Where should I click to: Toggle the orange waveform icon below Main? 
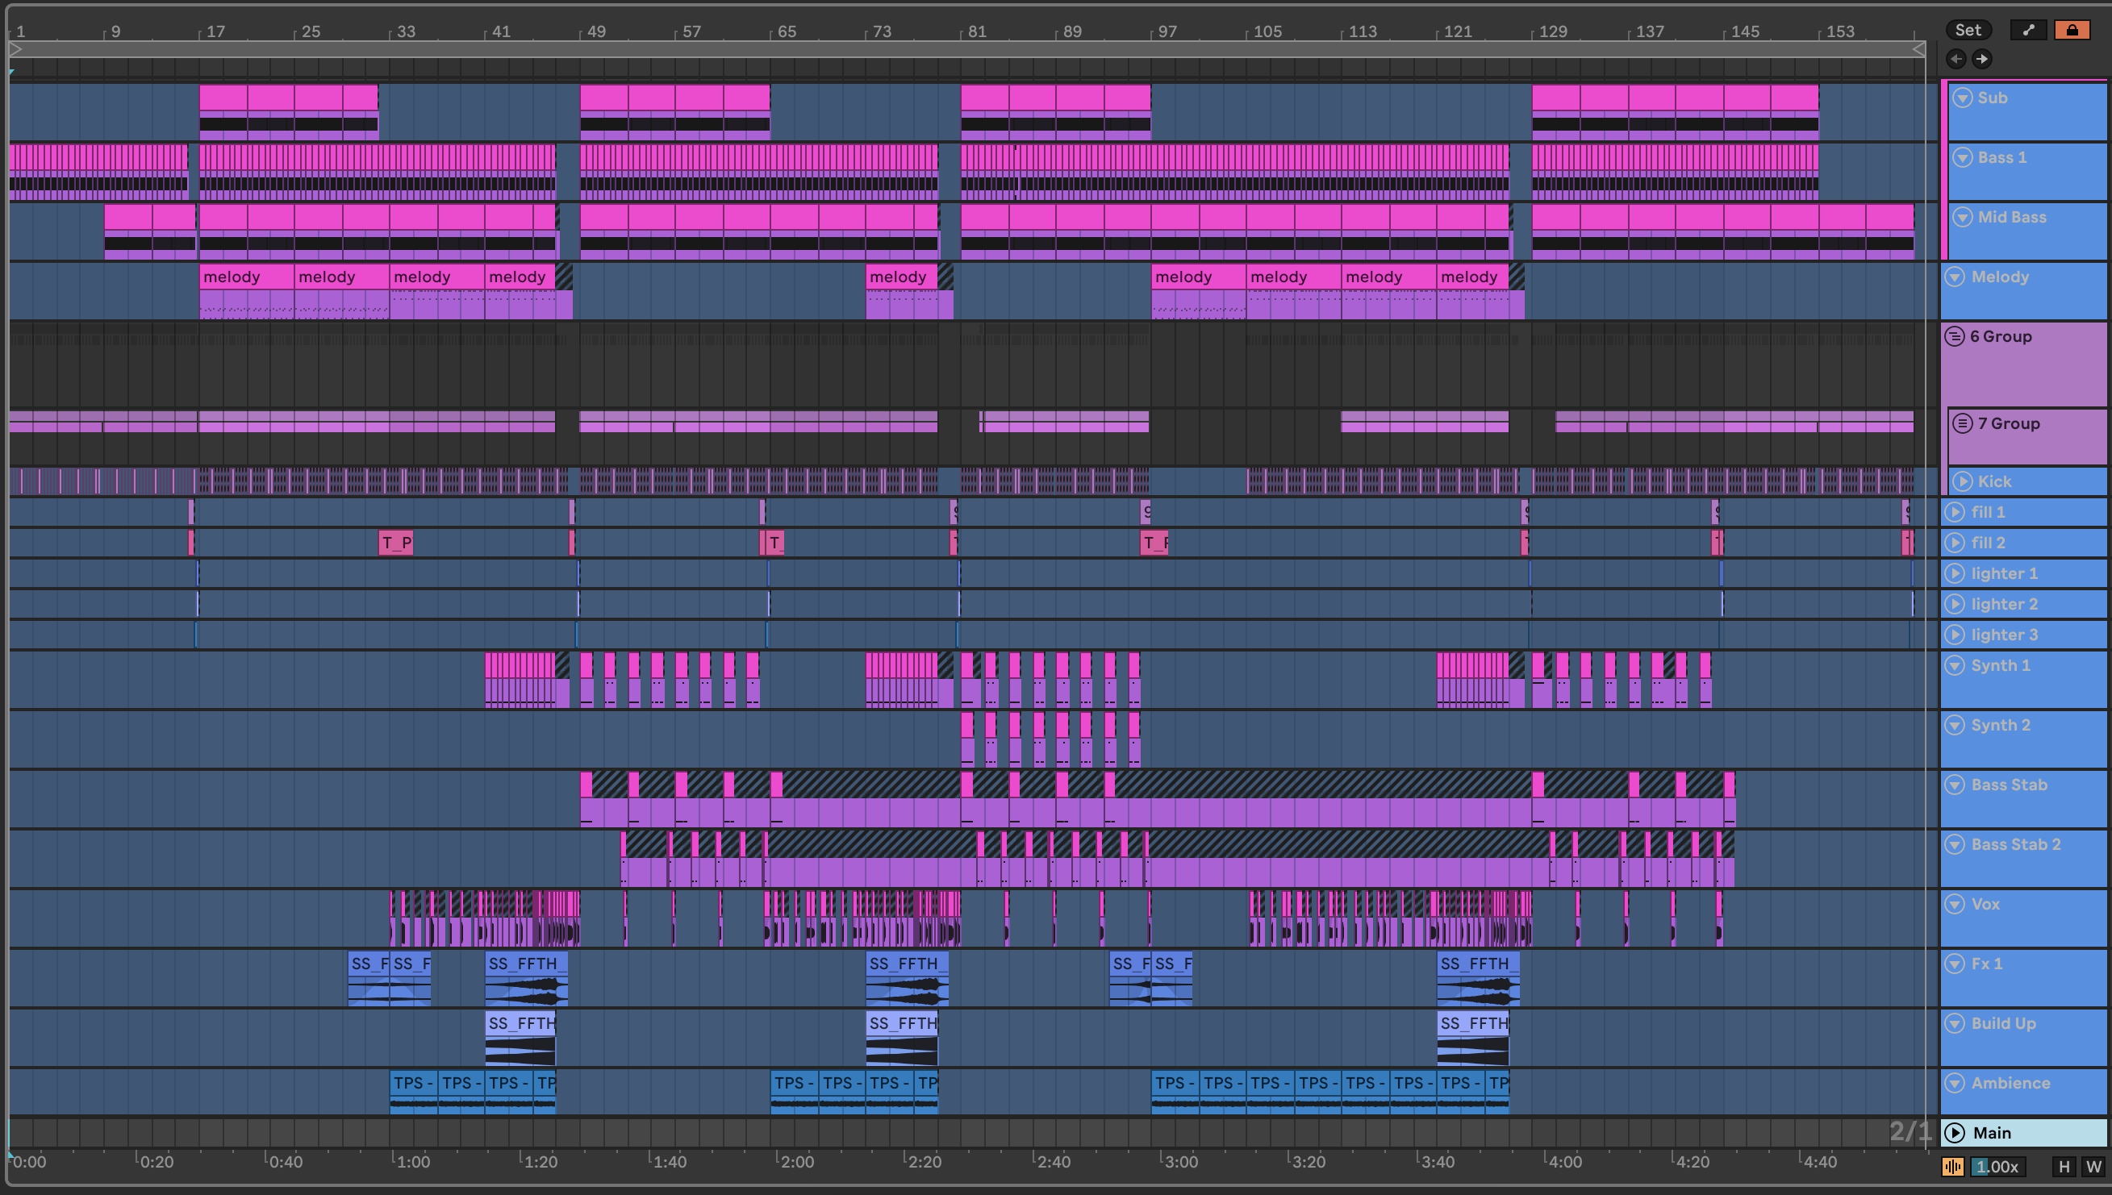[1953, 1166]
